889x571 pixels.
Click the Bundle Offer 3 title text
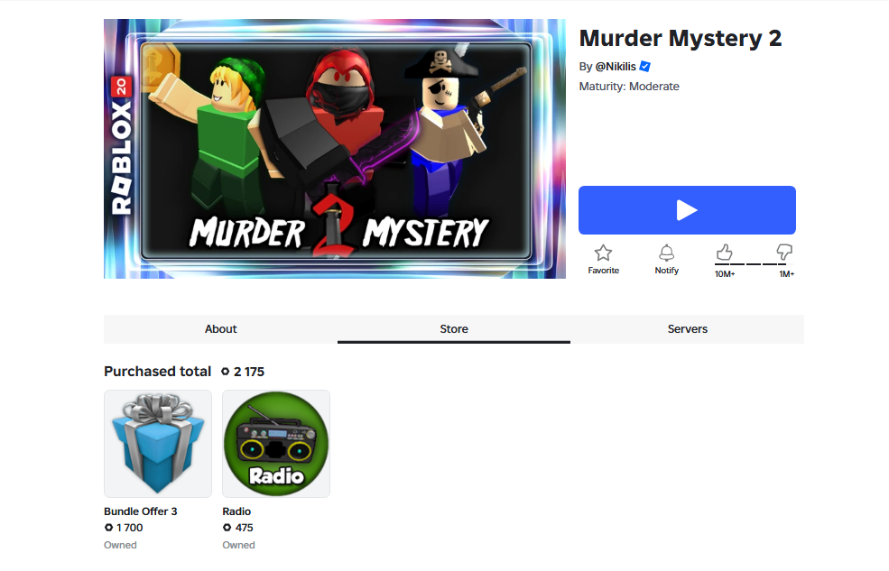click(x=141, y=511)
